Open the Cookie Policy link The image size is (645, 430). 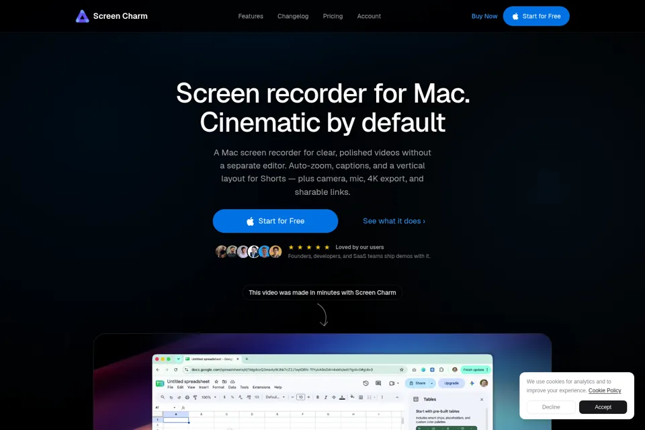[604, 390]
